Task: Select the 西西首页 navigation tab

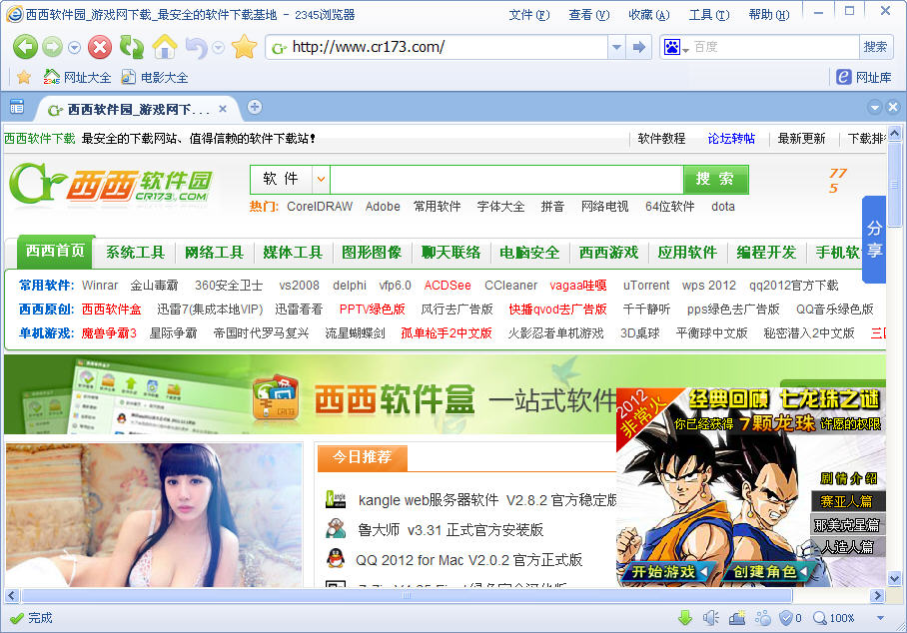Action: pos(55,252)
